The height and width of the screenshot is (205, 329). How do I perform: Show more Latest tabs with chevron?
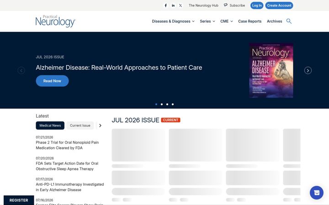click(x=100, y=126)
